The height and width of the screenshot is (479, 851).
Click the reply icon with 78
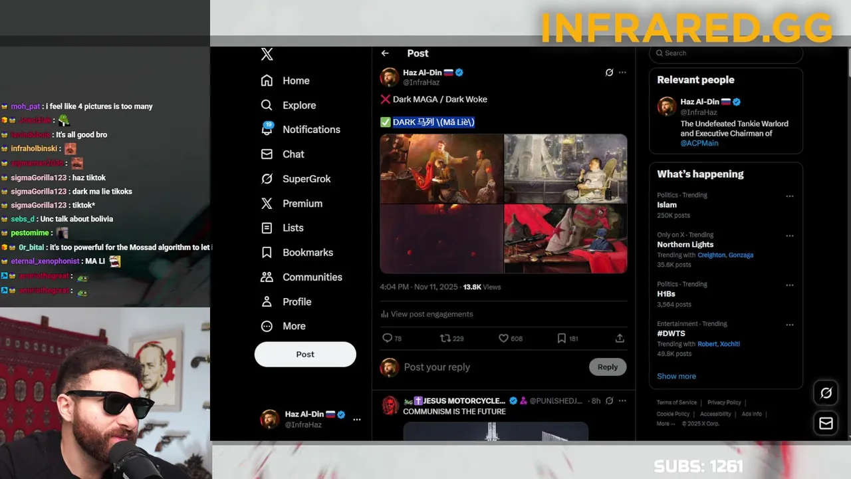(x=388, y=339)
